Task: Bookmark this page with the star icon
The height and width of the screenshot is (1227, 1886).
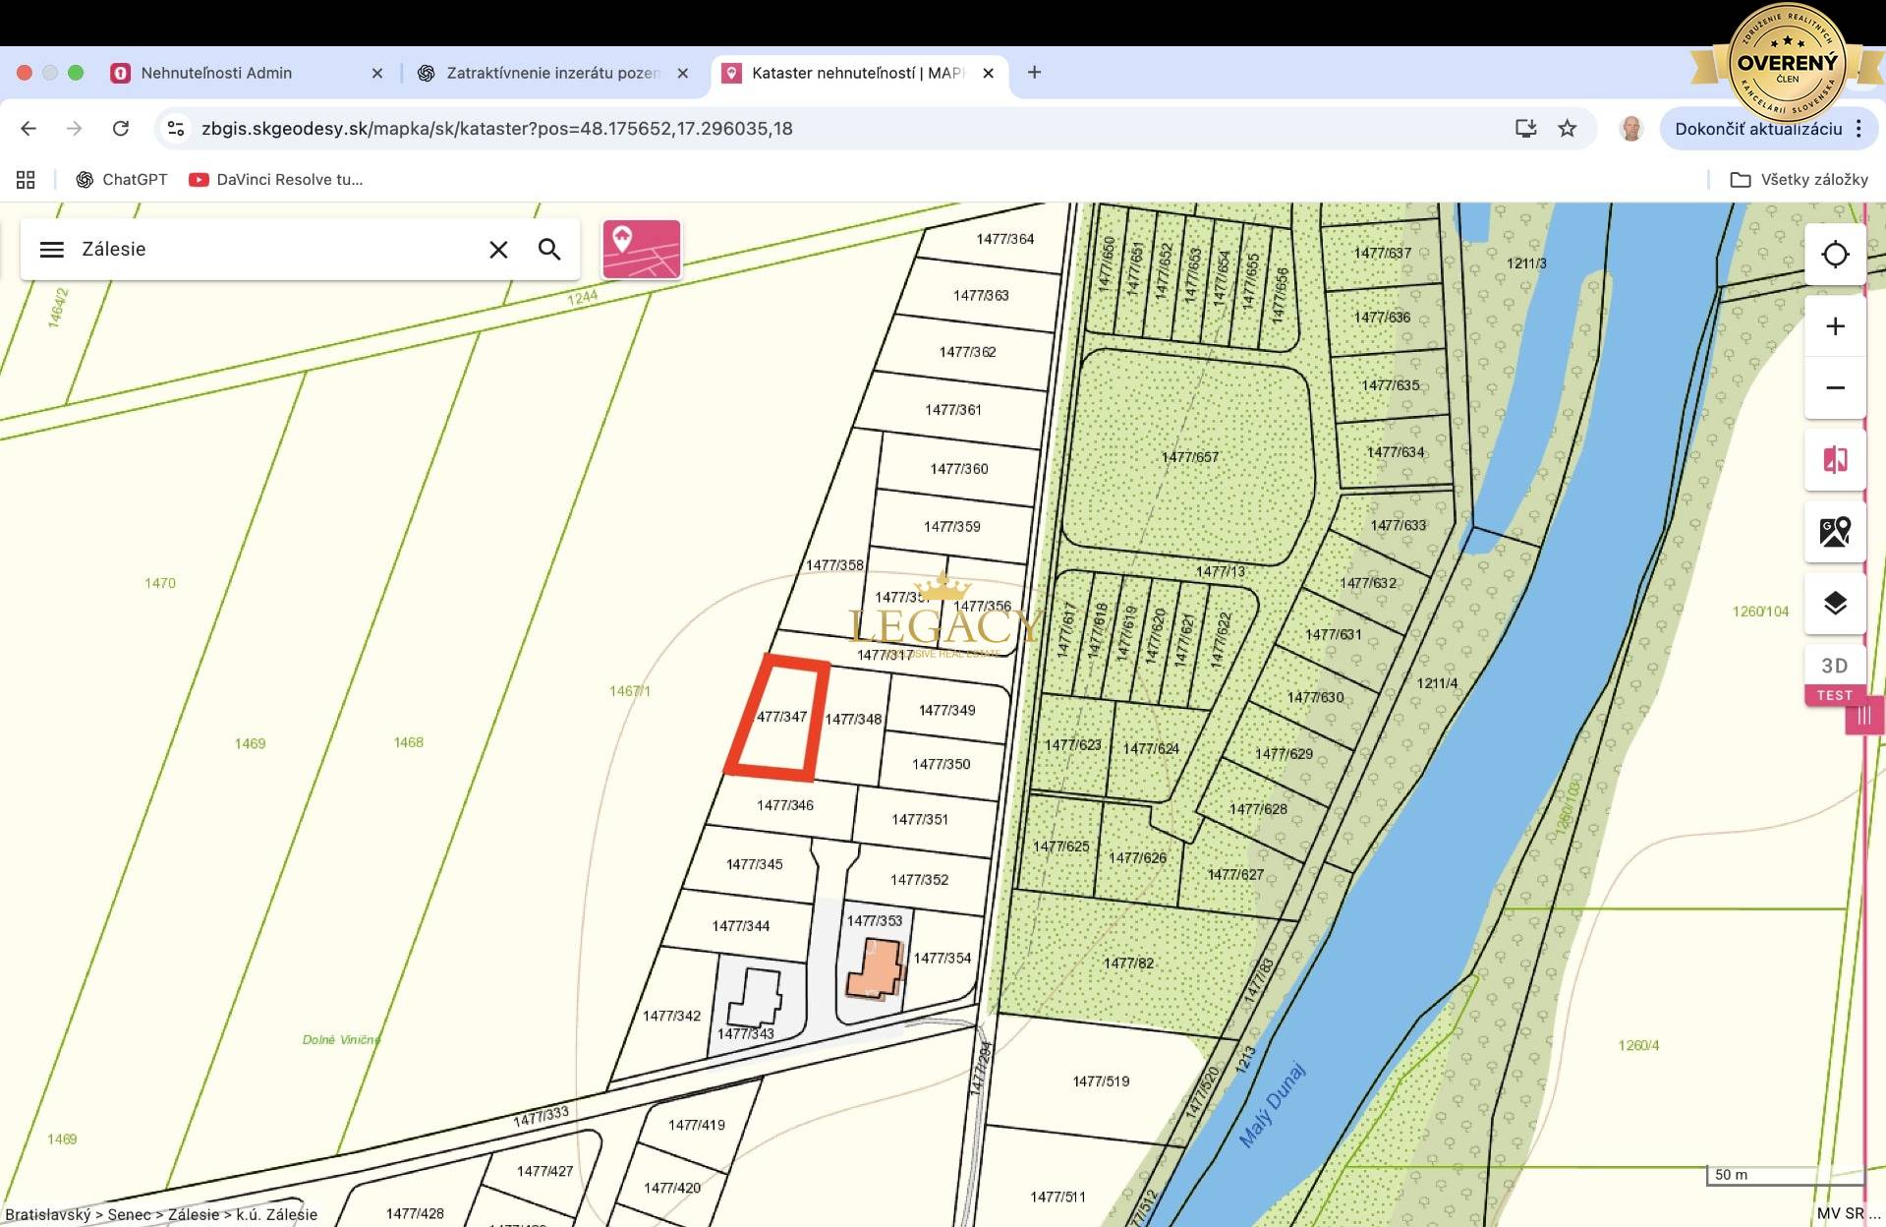Action: click(1567, 129)
